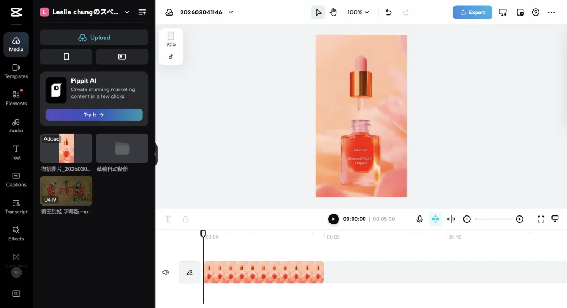The height and width of the screenshot is (308, 567).
Task: Open fullscreen preview icon
Action: click(541, 219)
